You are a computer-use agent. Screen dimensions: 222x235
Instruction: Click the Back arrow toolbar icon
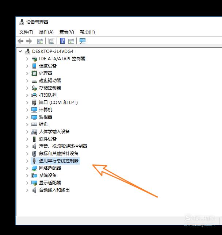point(20,41)
